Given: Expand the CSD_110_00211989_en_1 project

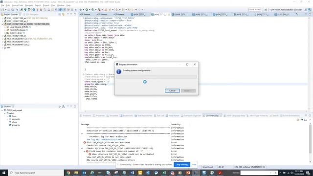Looking at the screenshot, I should (x=2, y=21).
